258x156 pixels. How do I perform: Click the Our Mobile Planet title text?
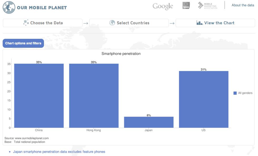42,8
